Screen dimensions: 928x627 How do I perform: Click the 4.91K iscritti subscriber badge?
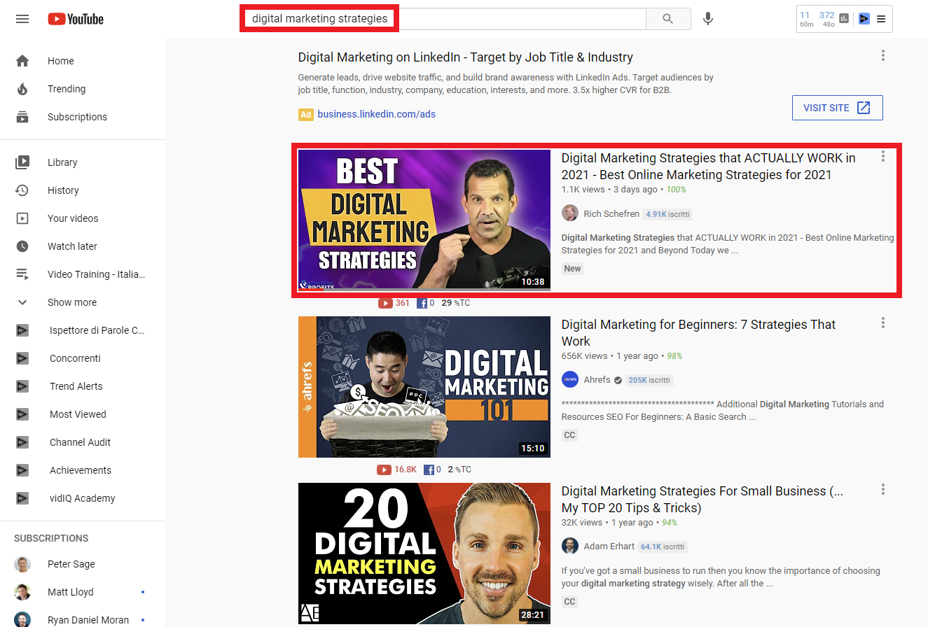[667, 214]
